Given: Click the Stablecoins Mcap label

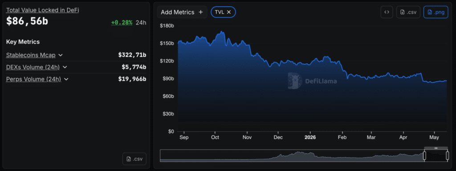Looking at the screenshot, I should click(31, 55).
